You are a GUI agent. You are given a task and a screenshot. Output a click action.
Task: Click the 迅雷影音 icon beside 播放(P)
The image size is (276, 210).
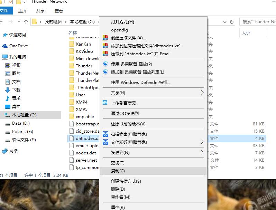click(105, 64)
